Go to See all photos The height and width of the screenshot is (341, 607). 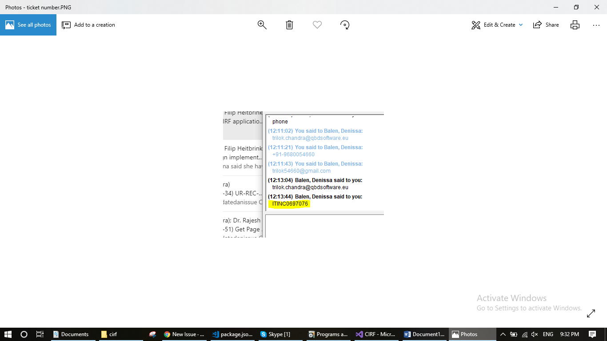point(28,25)
